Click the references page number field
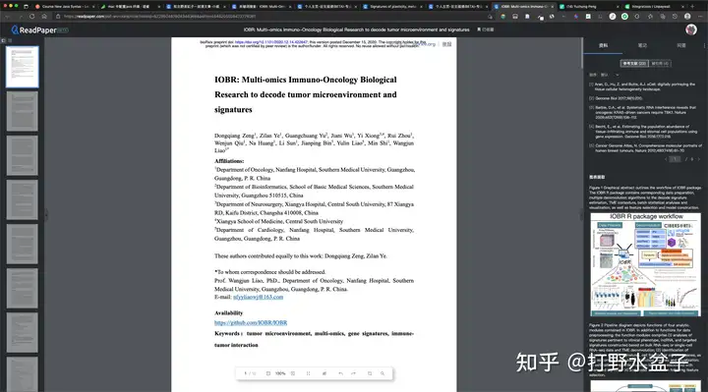Screen dimensions: 708x392 (675, 159)
